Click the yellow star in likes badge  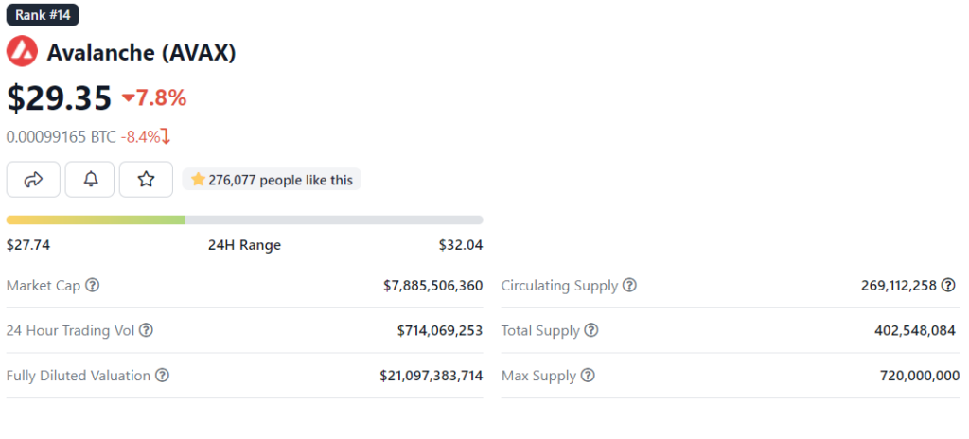pyautogui.click(x=198, y=180)
